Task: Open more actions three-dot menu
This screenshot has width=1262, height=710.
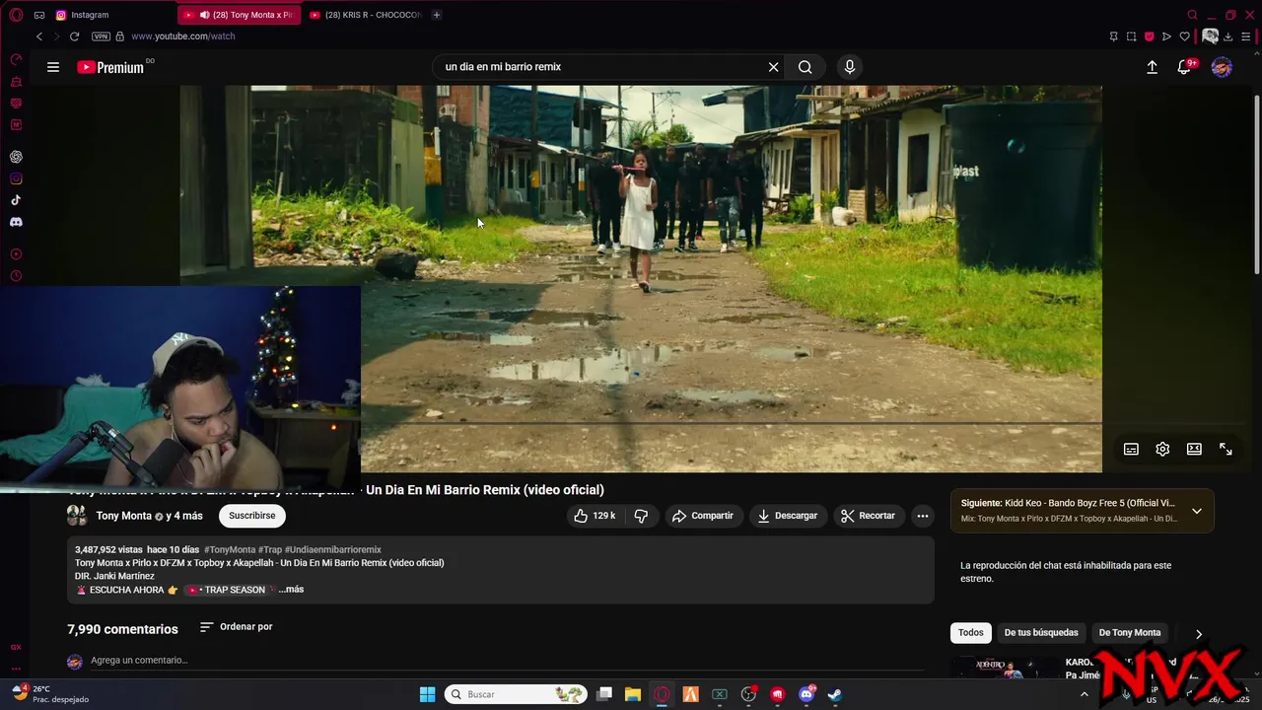Action: coord(923,516)
